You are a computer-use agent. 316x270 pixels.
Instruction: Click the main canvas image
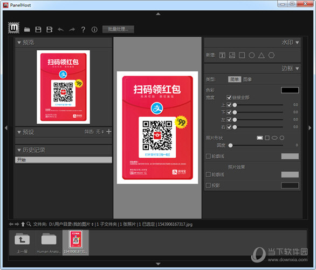[x=157, y=127]
